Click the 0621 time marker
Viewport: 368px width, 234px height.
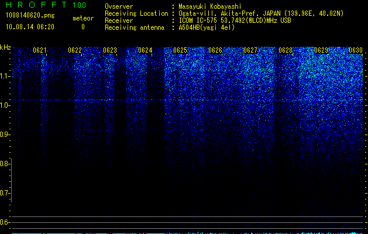(x=40, y=50)
